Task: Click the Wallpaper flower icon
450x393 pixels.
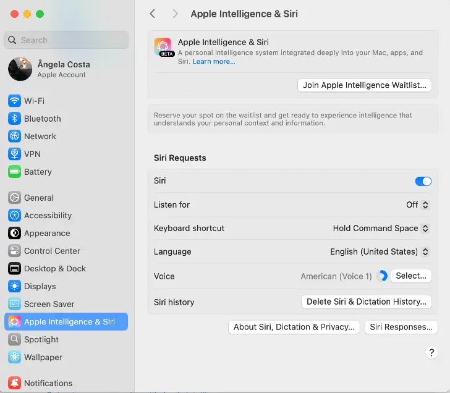Action: pyautogui.click(x=14, y=357)
